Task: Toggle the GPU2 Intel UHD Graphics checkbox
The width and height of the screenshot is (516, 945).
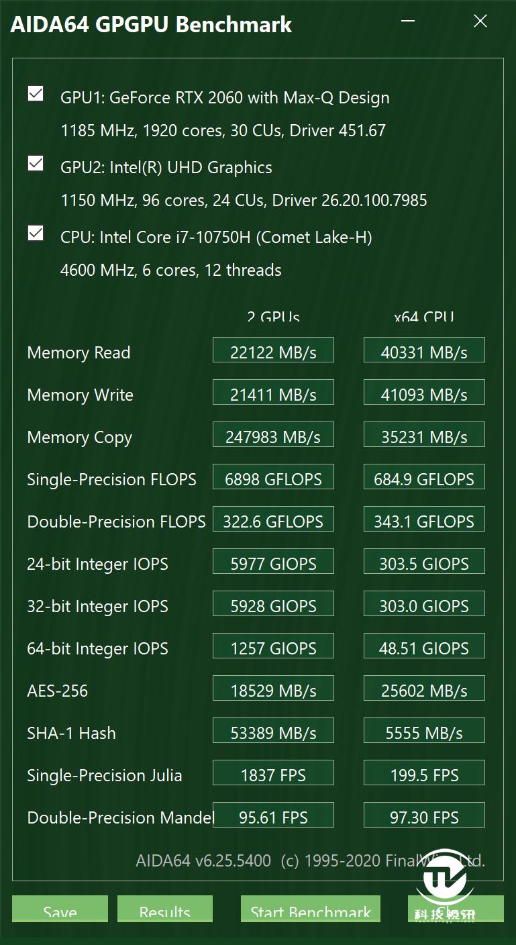Action: point(36,164)
